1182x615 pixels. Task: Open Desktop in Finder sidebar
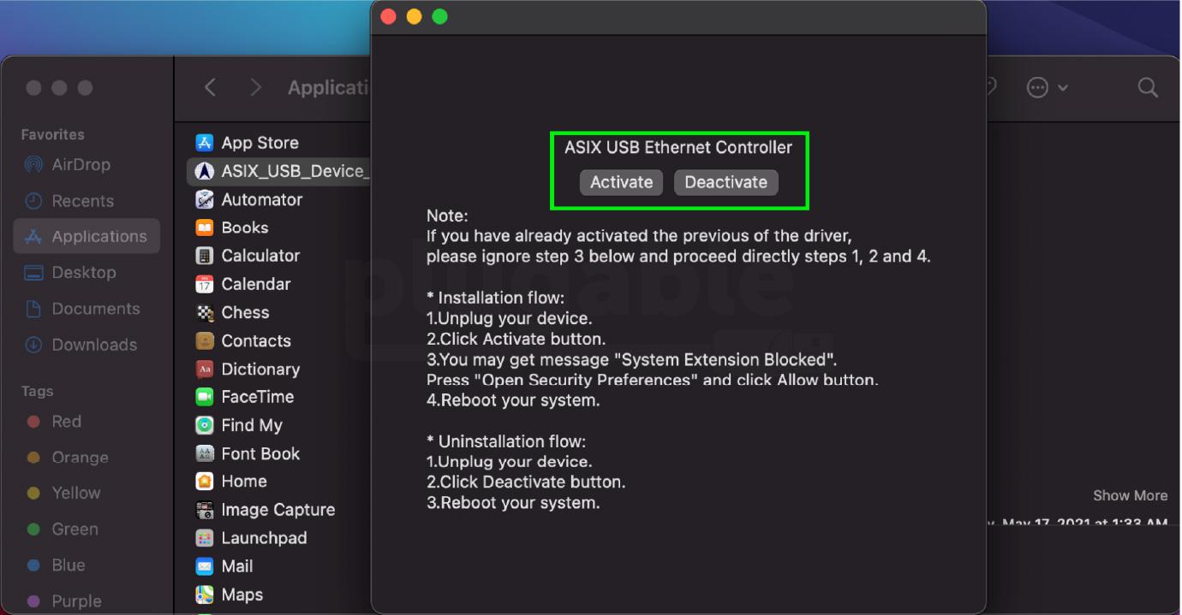tap(87, 272)
